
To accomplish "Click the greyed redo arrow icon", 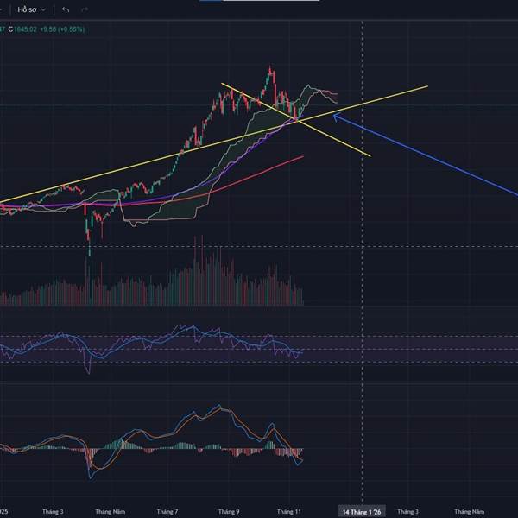I will [x=85, y=9].
